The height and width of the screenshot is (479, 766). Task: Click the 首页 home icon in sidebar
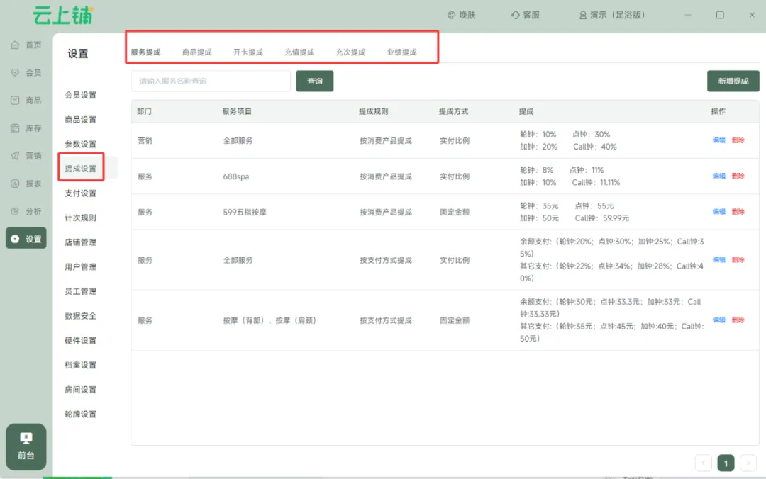(x=15, y=45)
